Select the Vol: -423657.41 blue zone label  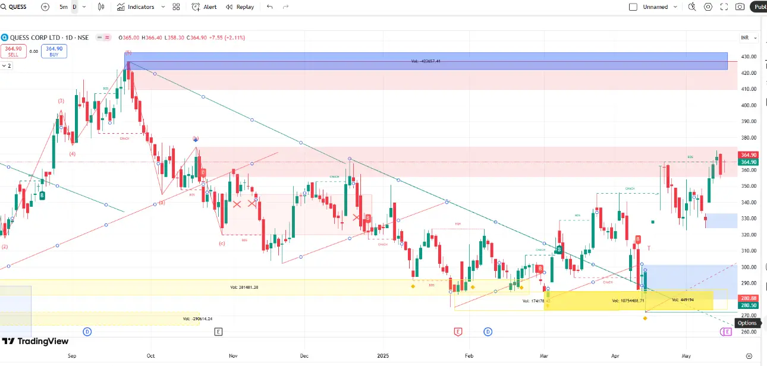(425, 61)
